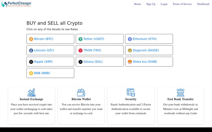Viewport: 212px width, 132px height.
Task: Click the "Bitcoin Wallet" card title
Action: coord(81,99)
